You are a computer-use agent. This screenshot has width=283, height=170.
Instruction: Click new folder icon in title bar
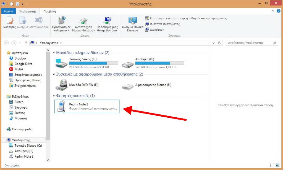17,4
